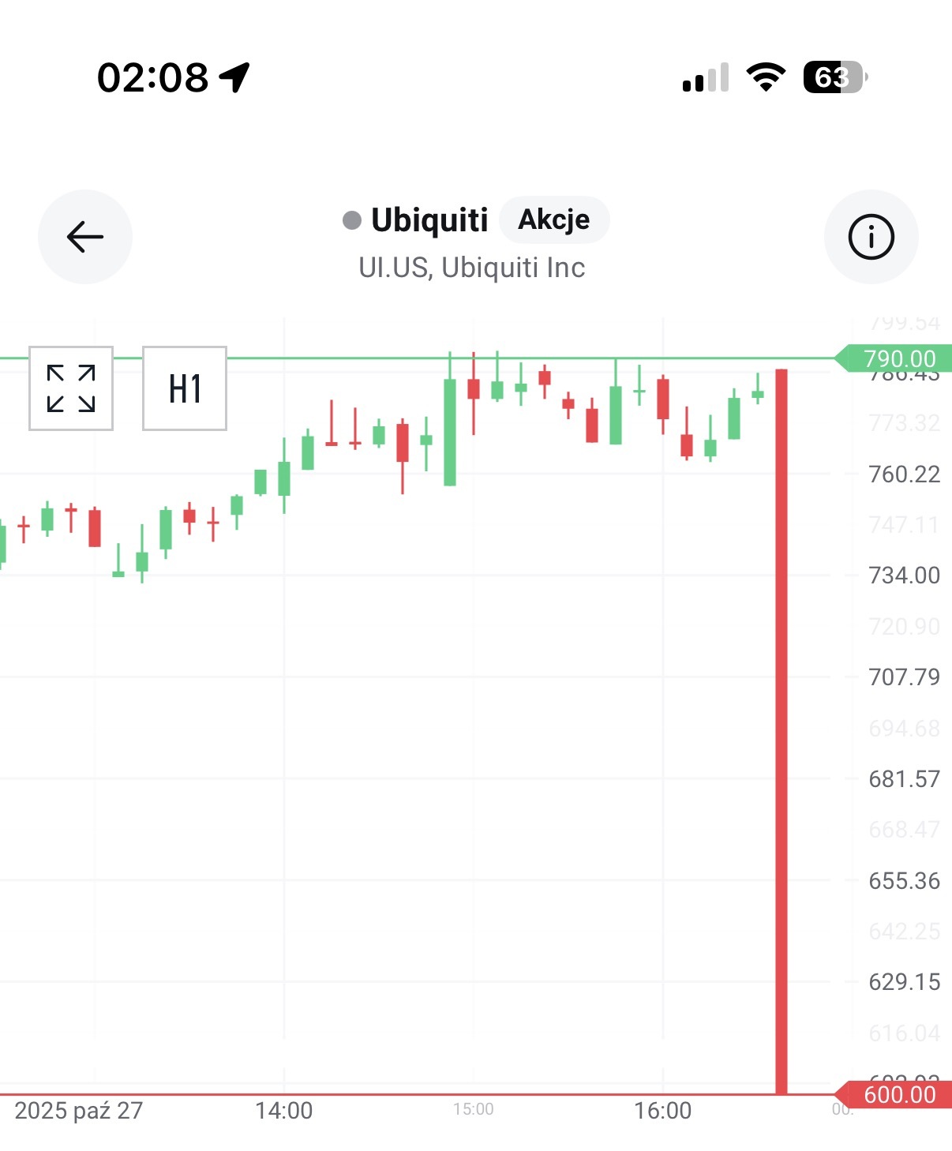Image resolution: width=952 pixels, height=1151 pixels.
Task: Tap the 16:00 time axis label
Action: 662,1111
